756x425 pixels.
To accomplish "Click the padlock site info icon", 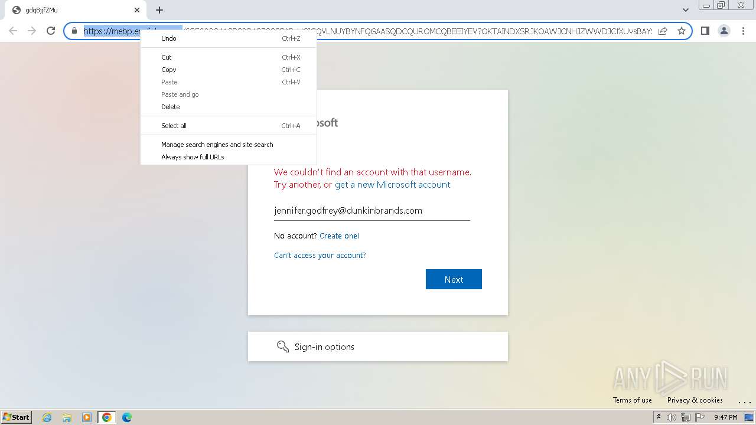I will click(74, 31).
